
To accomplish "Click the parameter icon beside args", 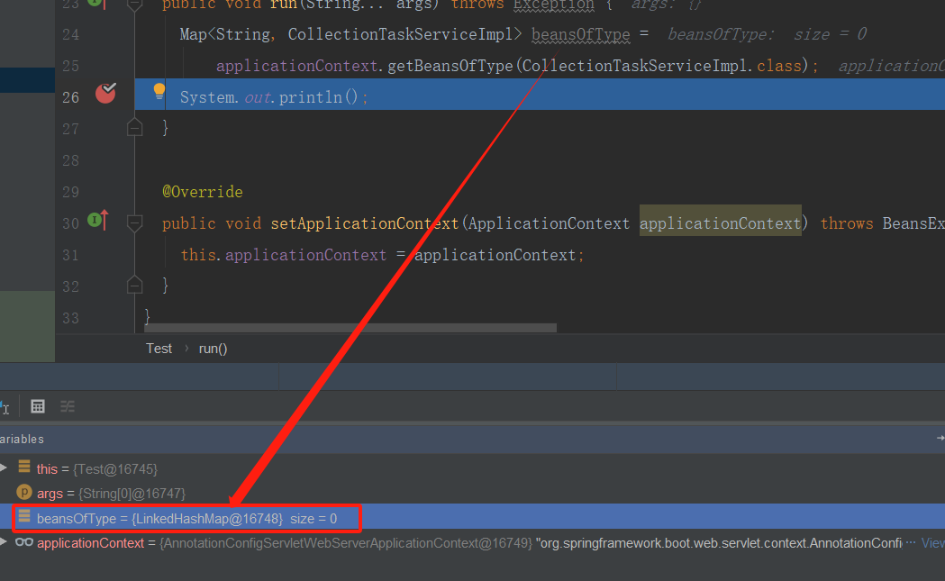I will (x=24, y=493).
